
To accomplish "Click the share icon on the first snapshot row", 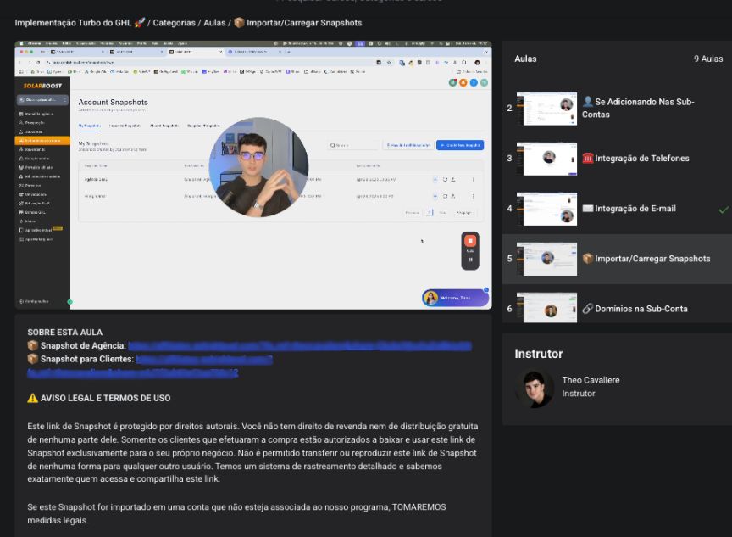I will pyautogui.click(x=452, y=180).
